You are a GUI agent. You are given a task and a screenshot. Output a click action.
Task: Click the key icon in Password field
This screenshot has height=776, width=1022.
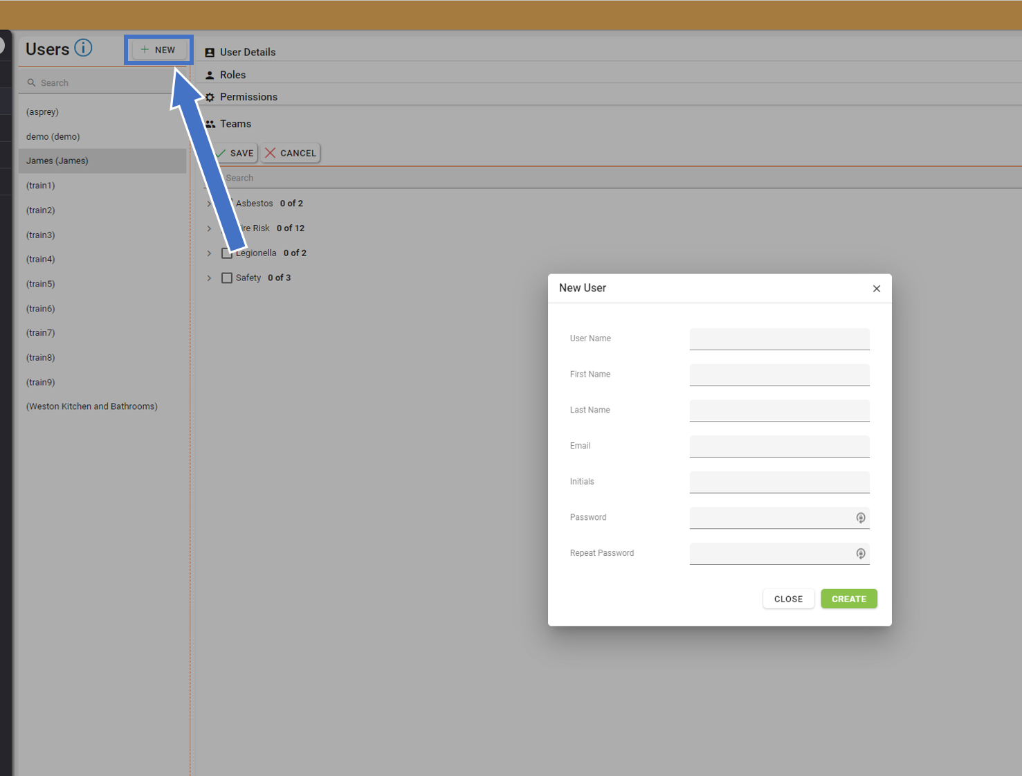[860, 518]
